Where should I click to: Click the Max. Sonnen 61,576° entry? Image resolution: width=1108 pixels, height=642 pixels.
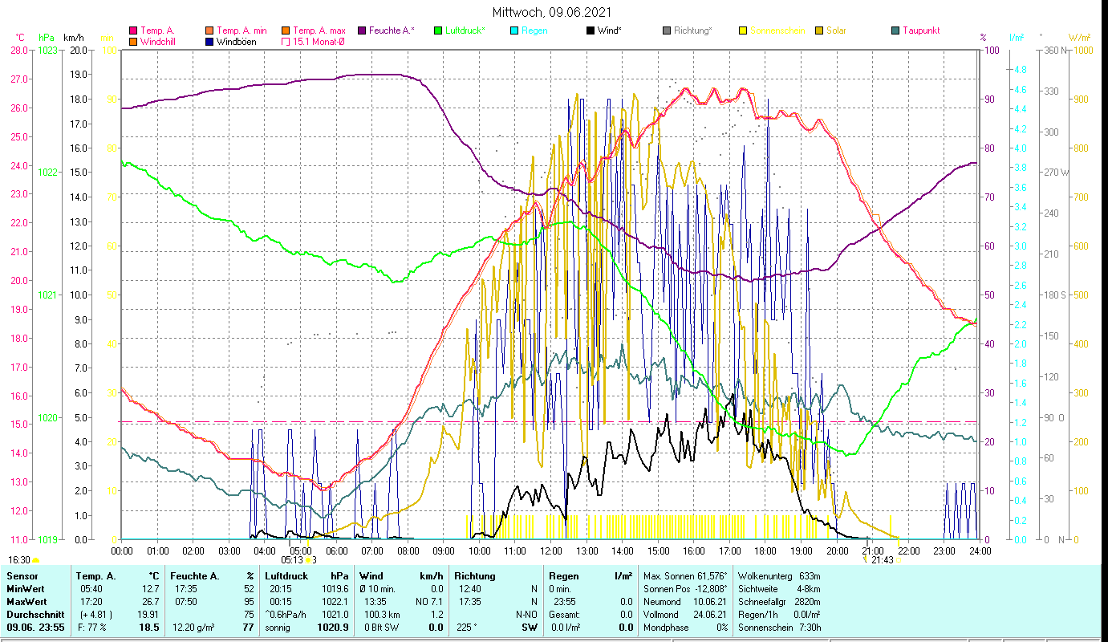(686, 576)
